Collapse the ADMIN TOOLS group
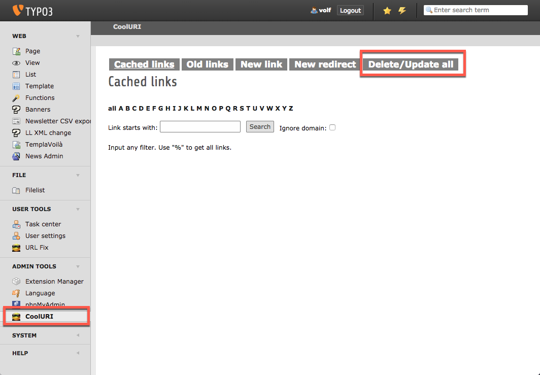 (x=78, y=266)
